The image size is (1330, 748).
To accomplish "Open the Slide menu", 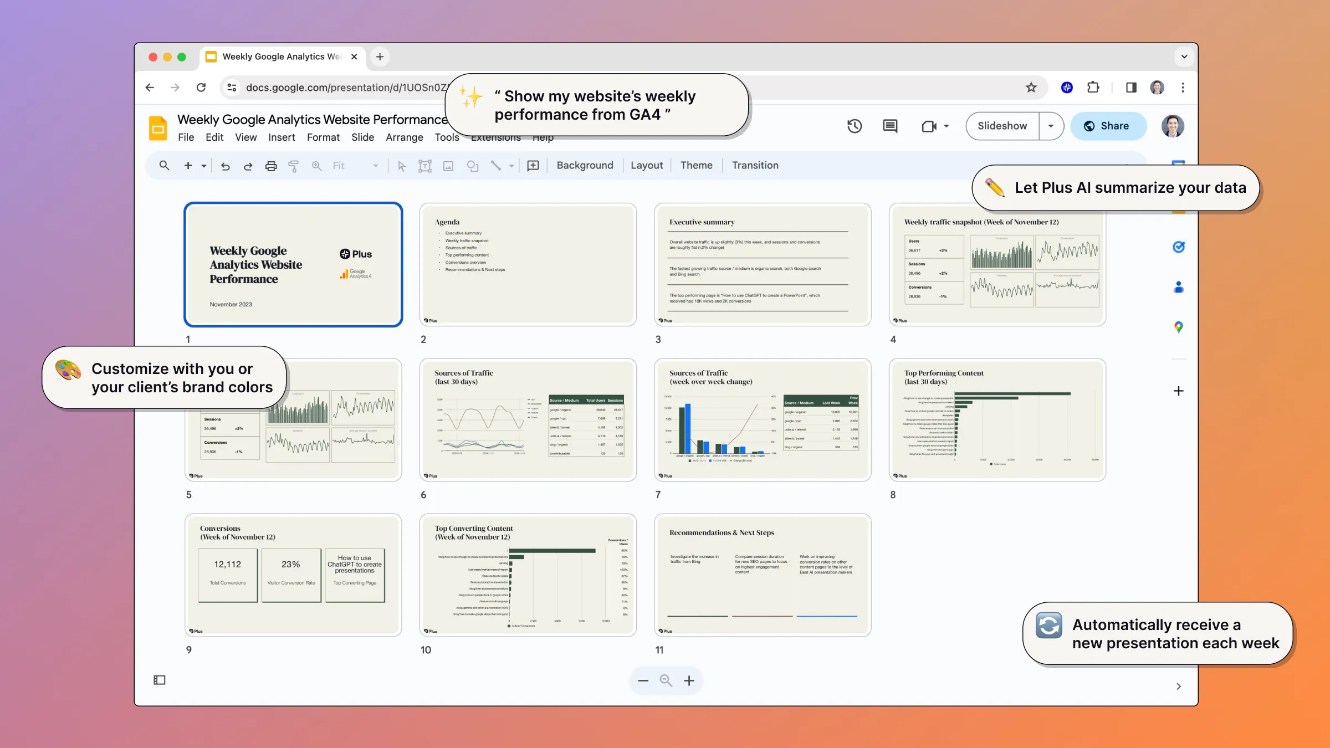I will click(362, 137).
